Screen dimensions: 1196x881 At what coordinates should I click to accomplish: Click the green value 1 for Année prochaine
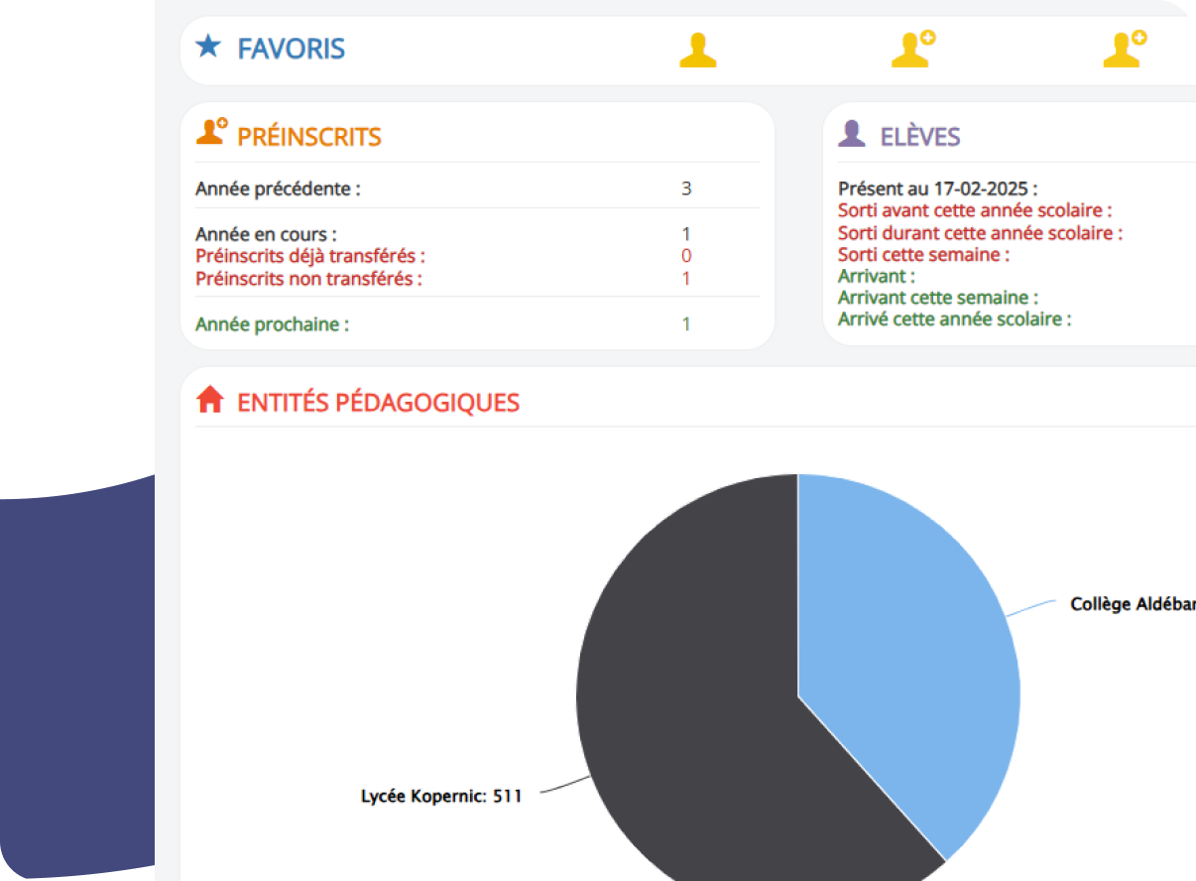coord(686,324)
